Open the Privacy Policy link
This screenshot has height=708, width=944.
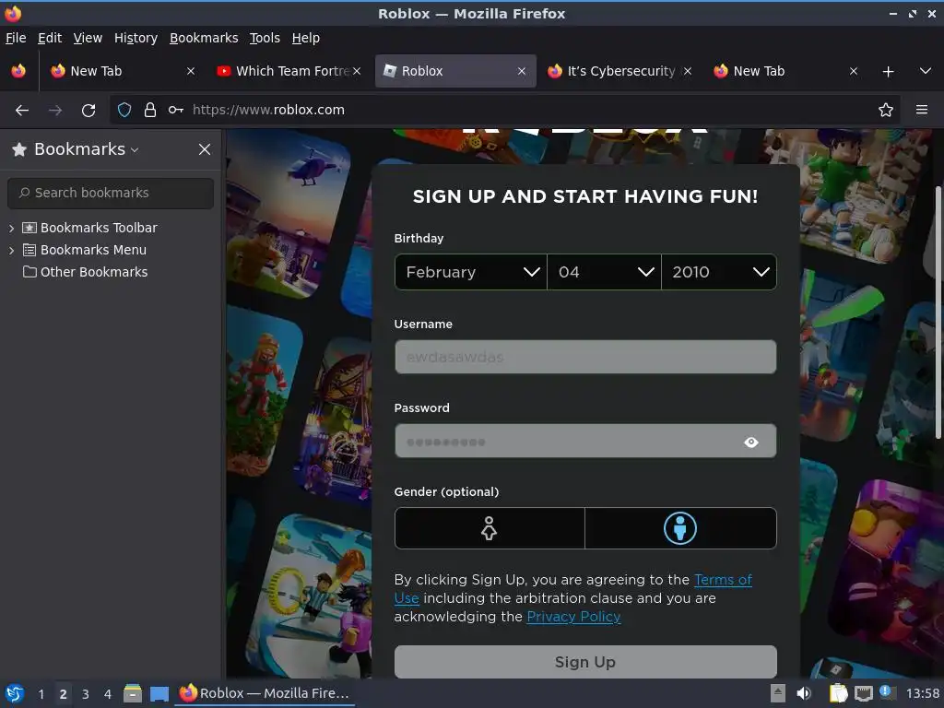[573, 617]
